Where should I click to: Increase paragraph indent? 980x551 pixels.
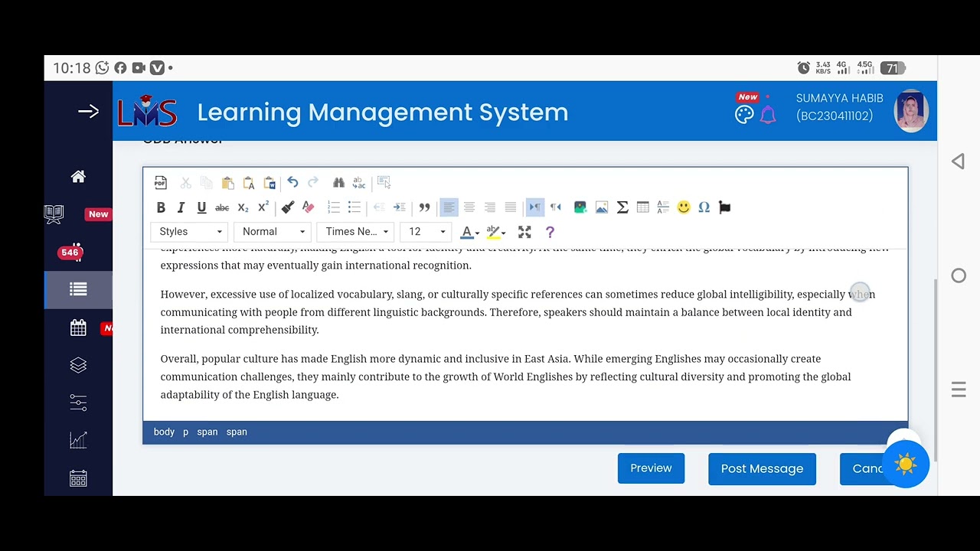click(x=399, y=207)
